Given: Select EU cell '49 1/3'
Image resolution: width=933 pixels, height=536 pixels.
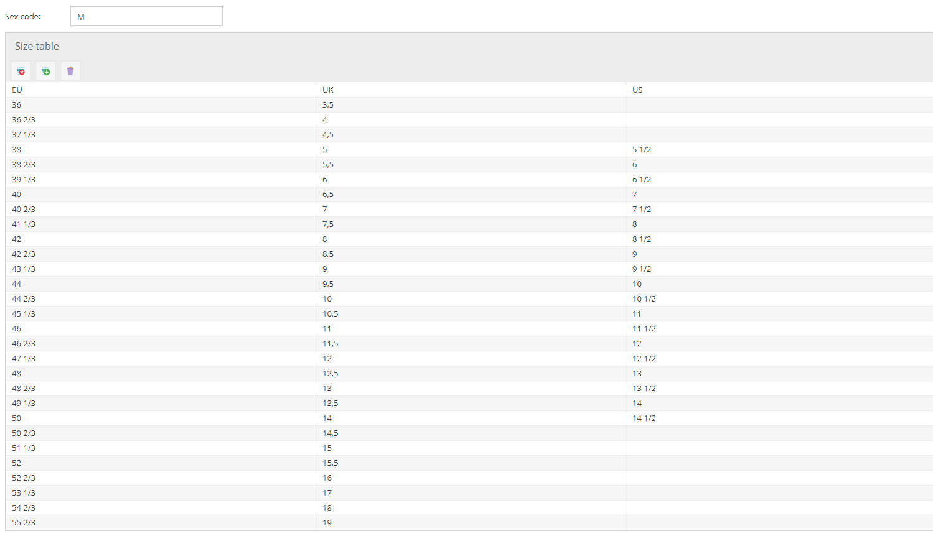Looking at the screenshot, I should click(161, 403).
